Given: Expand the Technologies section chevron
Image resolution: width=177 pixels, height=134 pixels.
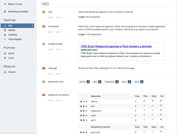Looking at the screenshot, I should coord(32,39).
